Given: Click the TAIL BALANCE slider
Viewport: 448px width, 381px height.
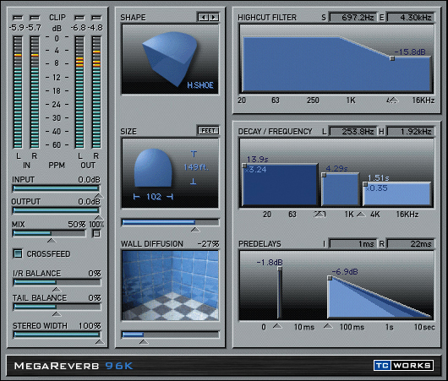Looking at the screenshot, I should point(57,307).
